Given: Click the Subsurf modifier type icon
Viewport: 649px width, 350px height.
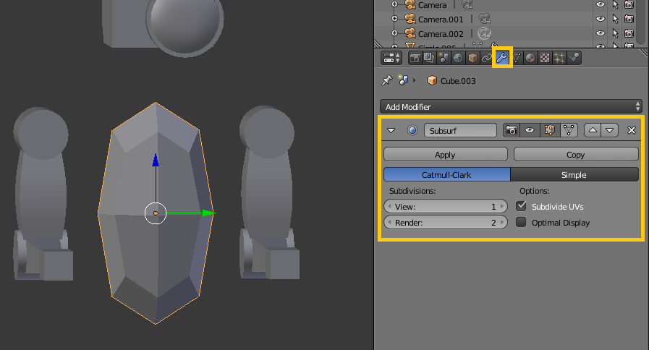Looking at the screenshot, I should [x=412, y=130].
